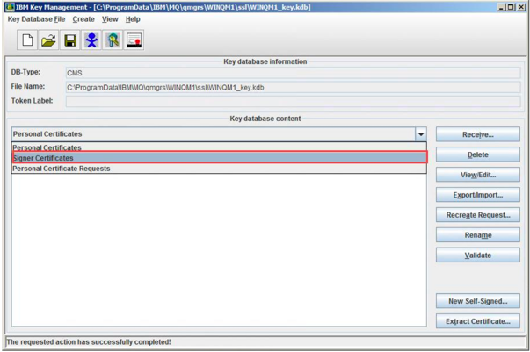530x352 pixels.
Task: Click the blue person toolbar icon
Action: [x=91, y=40]
